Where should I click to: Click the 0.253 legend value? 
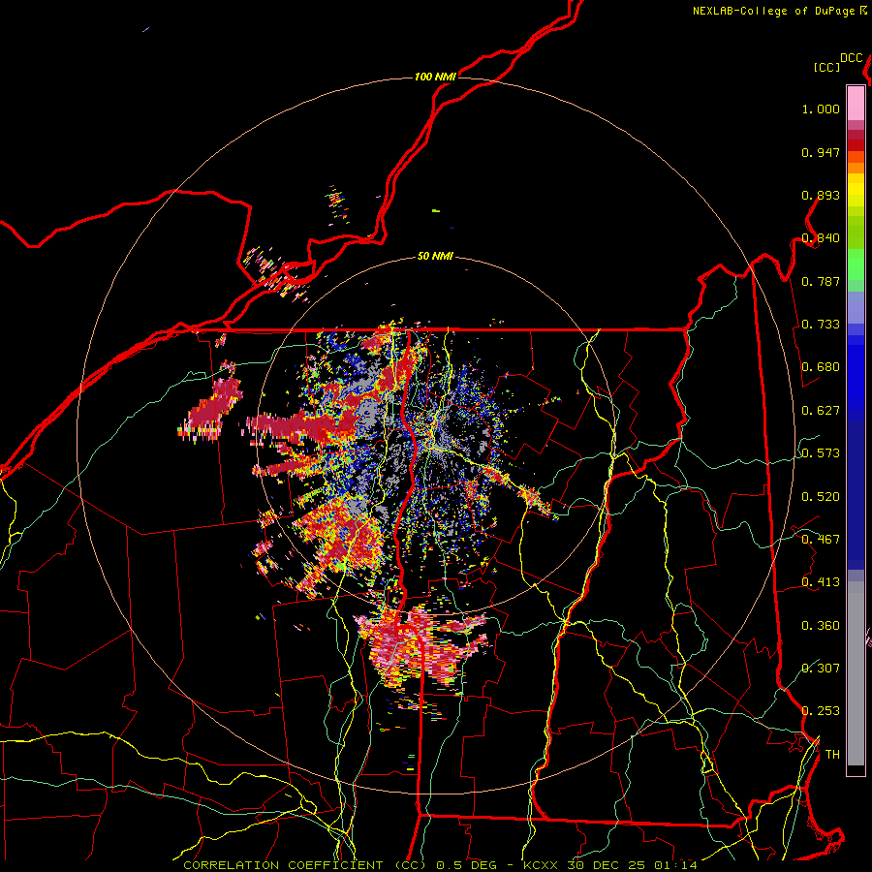point(821,711)
